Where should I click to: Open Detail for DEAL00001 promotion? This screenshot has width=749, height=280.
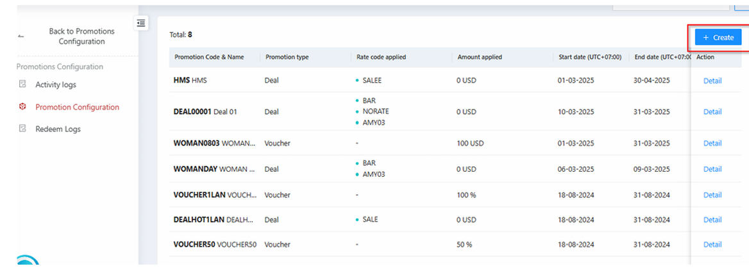(712, 111)
